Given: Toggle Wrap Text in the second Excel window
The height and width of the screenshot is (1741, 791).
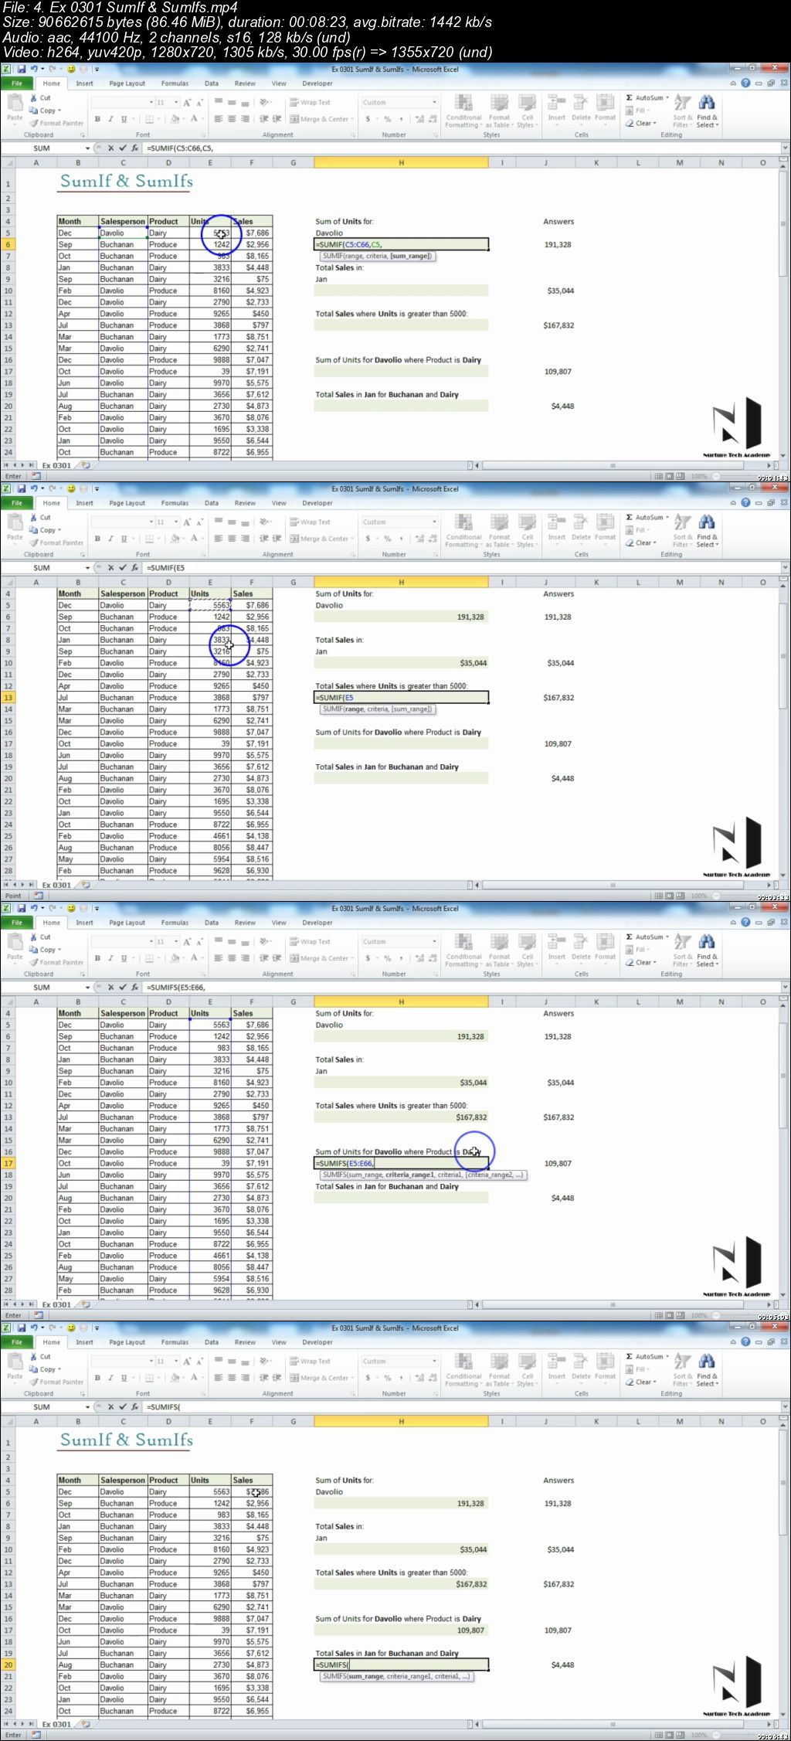Looking at the screenshot, I should [x=310, y=522].
